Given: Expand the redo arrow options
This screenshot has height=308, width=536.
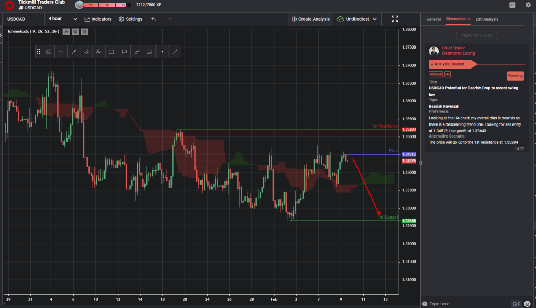Looking at the screenshot, I should click(168, 19).
